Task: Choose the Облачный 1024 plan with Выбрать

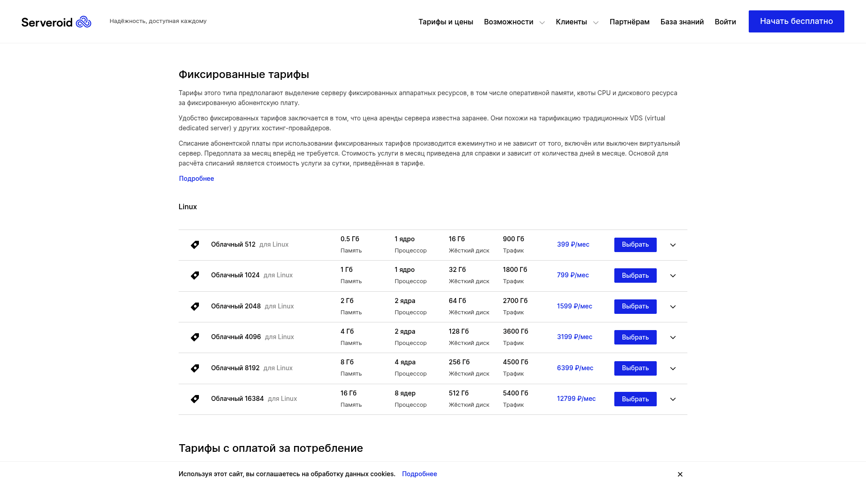Action: point(635,276)
